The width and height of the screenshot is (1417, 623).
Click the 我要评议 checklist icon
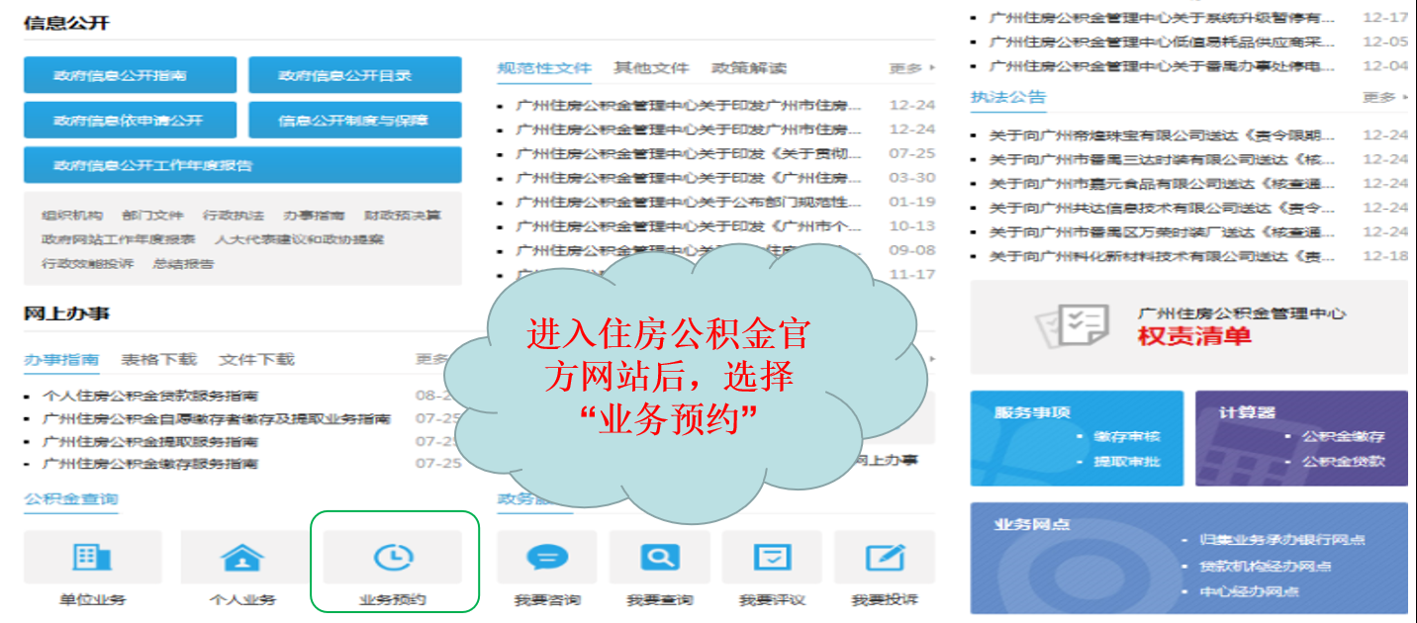772,558
